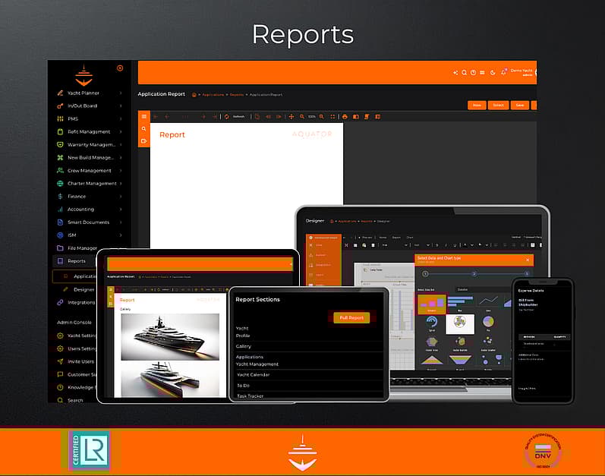Click the Select orange button
Viewport: 605px width, 476px height.
tap(498, 106)
